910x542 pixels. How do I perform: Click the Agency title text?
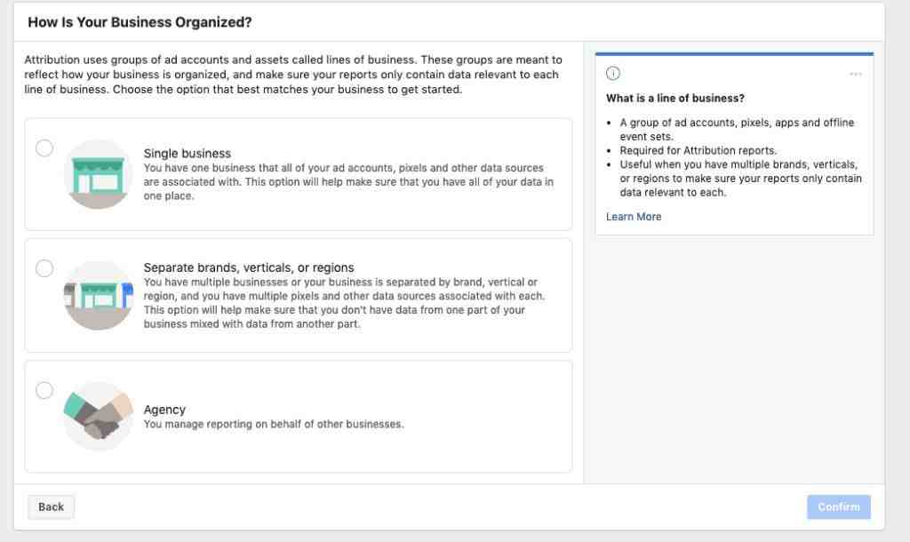164,409
